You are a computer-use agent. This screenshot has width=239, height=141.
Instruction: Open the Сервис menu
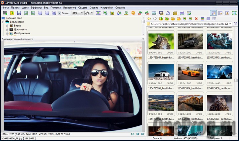(x=94, y=8)
